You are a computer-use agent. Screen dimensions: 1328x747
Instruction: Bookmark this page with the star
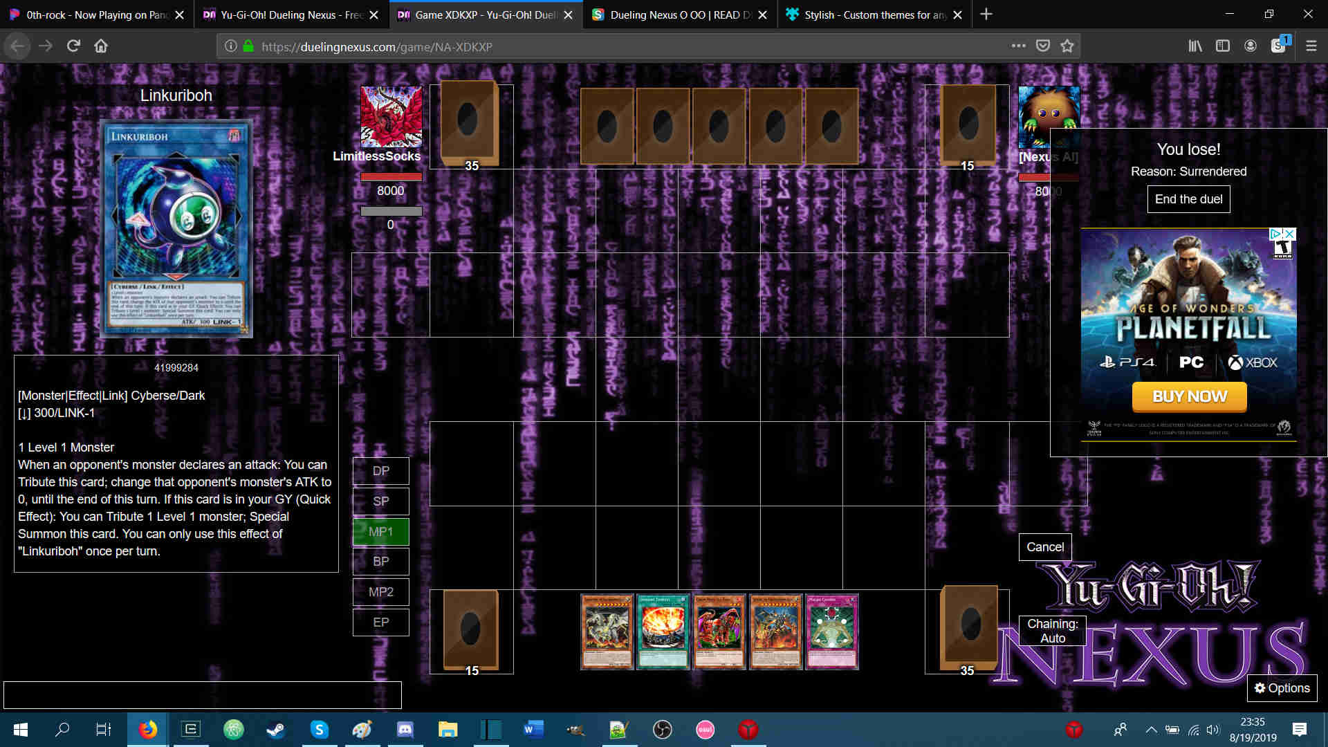(1067, 46)
